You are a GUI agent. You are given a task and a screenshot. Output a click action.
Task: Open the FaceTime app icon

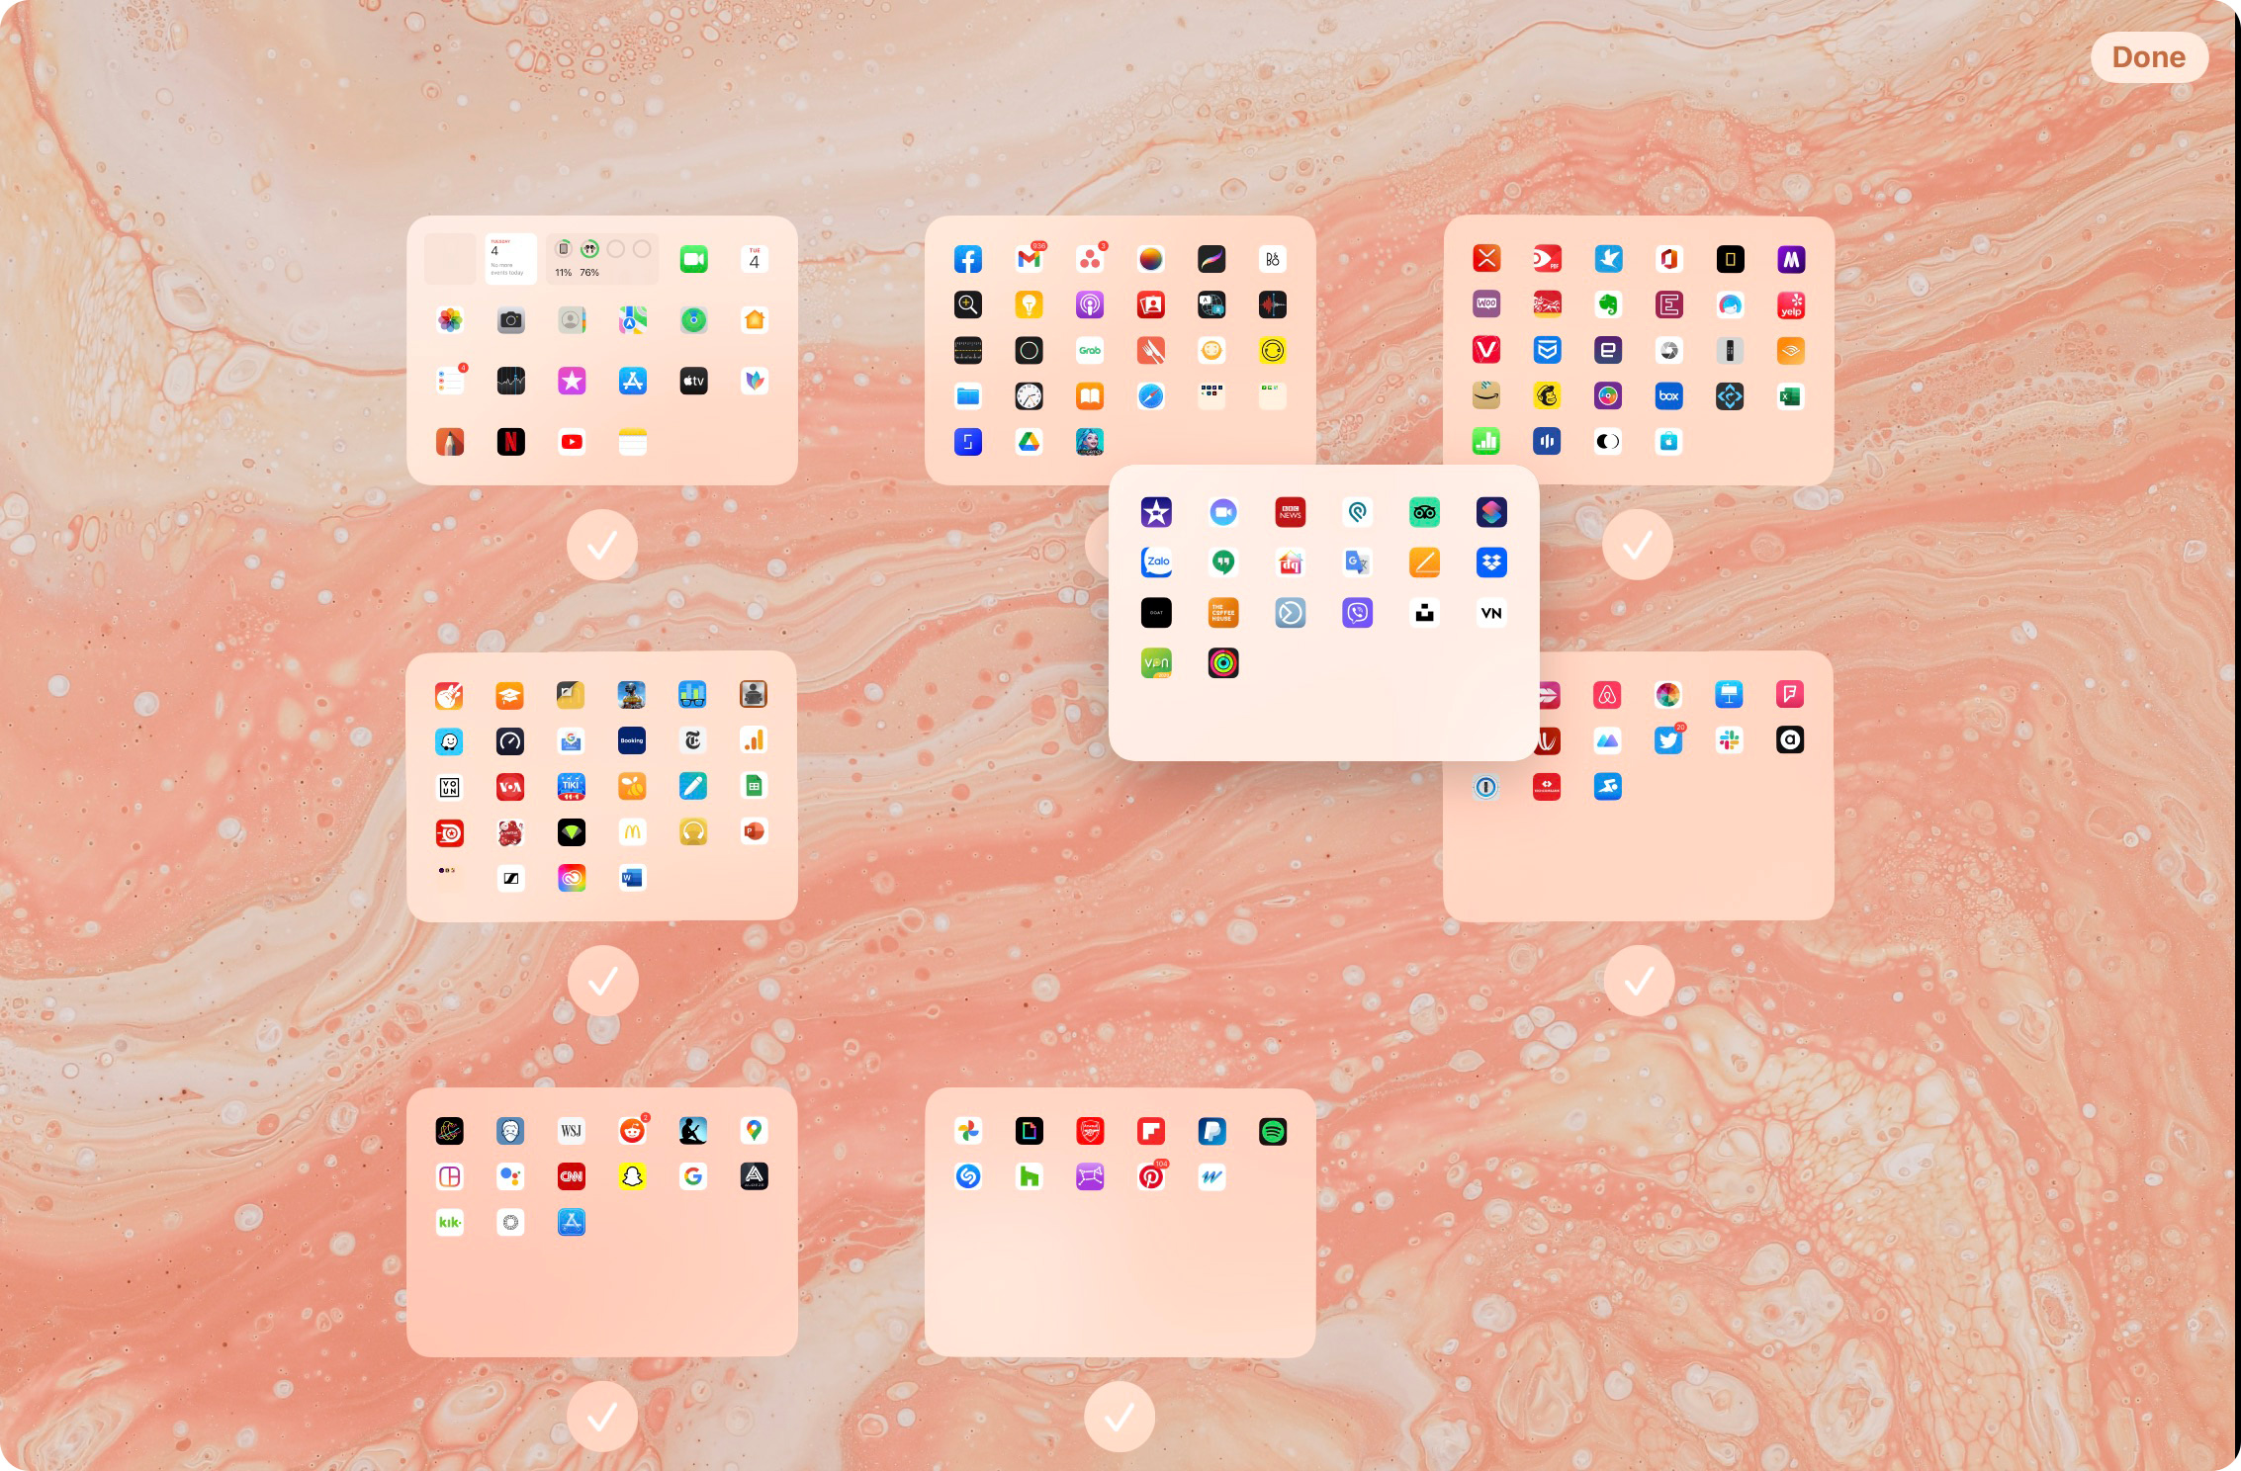693,260
